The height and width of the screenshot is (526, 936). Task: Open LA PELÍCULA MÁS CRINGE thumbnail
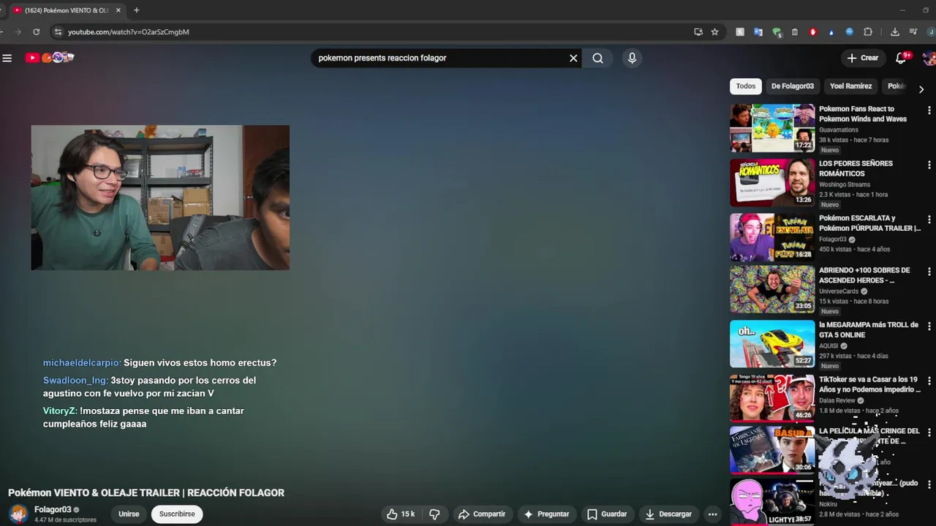point(772,450)
